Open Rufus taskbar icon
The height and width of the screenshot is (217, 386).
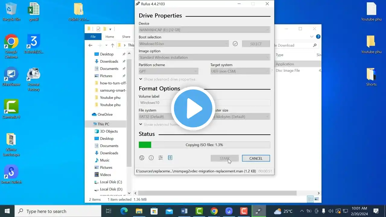click(259, 211)
